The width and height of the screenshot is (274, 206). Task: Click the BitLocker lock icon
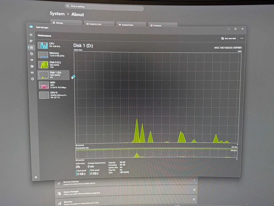coord(60,203)
